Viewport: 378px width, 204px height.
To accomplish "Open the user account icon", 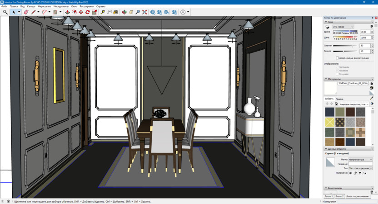I will click(x=183, y=12).
